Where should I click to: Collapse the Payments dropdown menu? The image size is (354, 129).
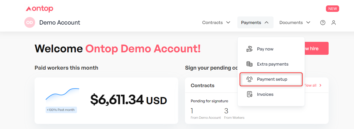[x=255, y=23]
